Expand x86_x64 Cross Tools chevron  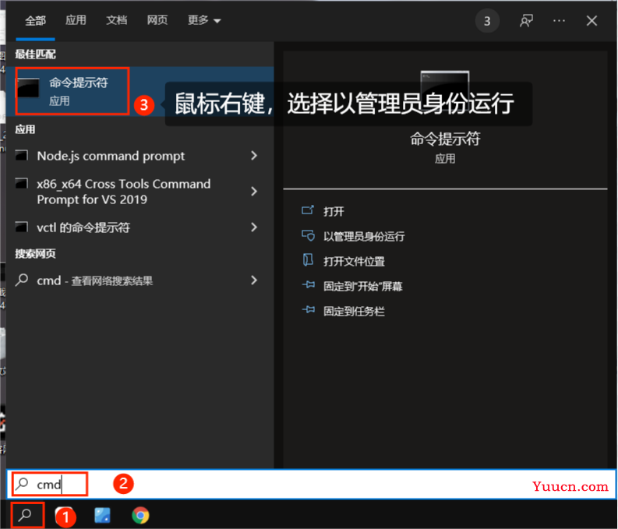pyautogui.click(x=254, y=192)
